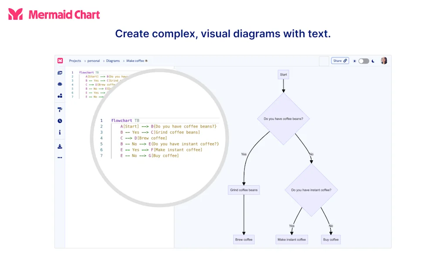Open the three-dots more options icon

60,158
